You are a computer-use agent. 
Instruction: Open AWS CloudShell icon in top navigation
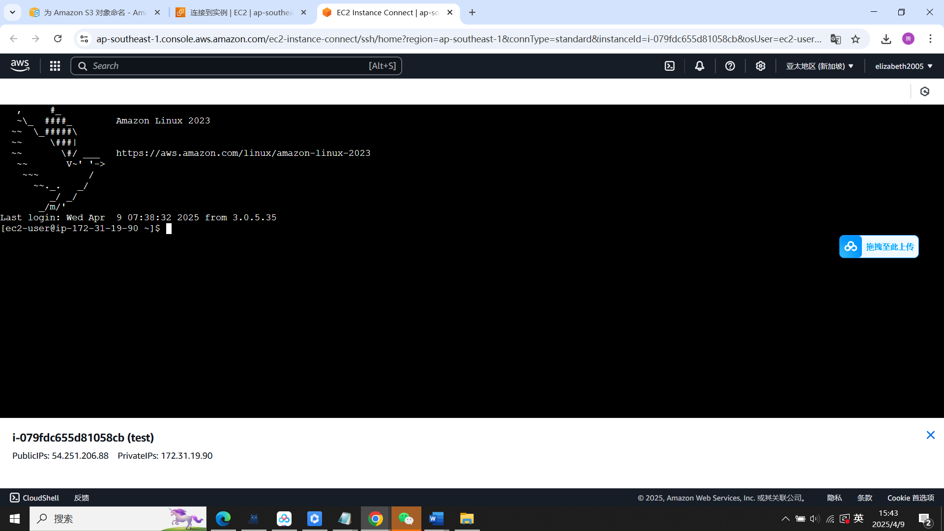670,66
